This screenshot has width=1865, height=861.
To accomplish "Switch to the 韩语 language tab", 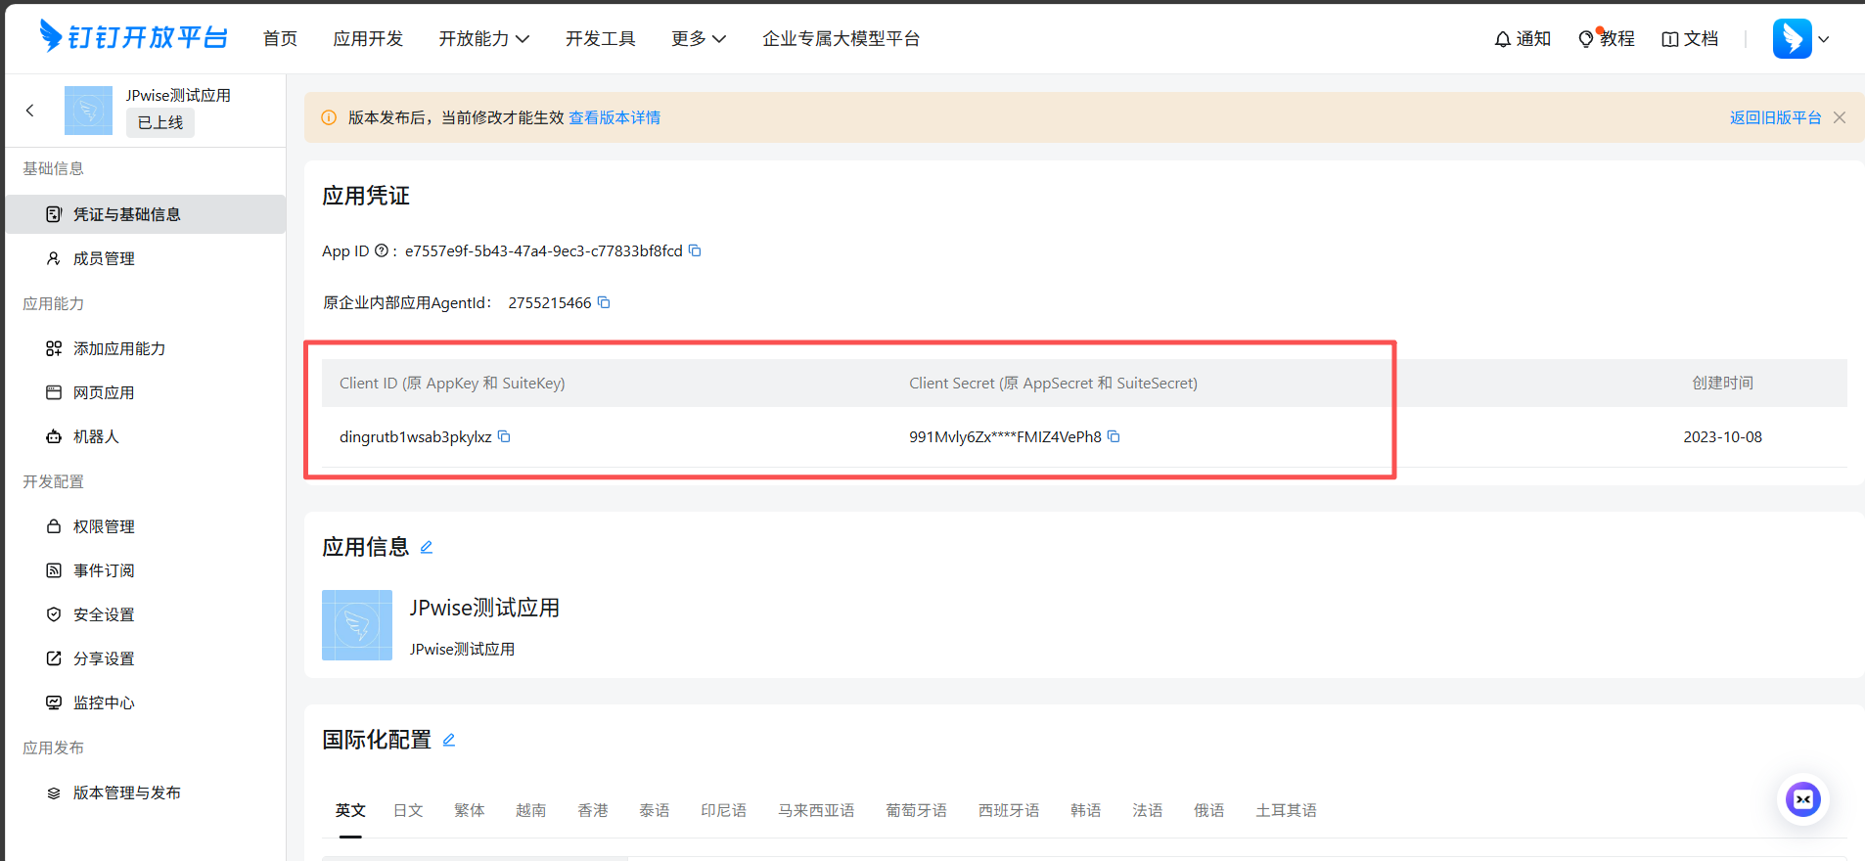I will [x=1086, y=810].
